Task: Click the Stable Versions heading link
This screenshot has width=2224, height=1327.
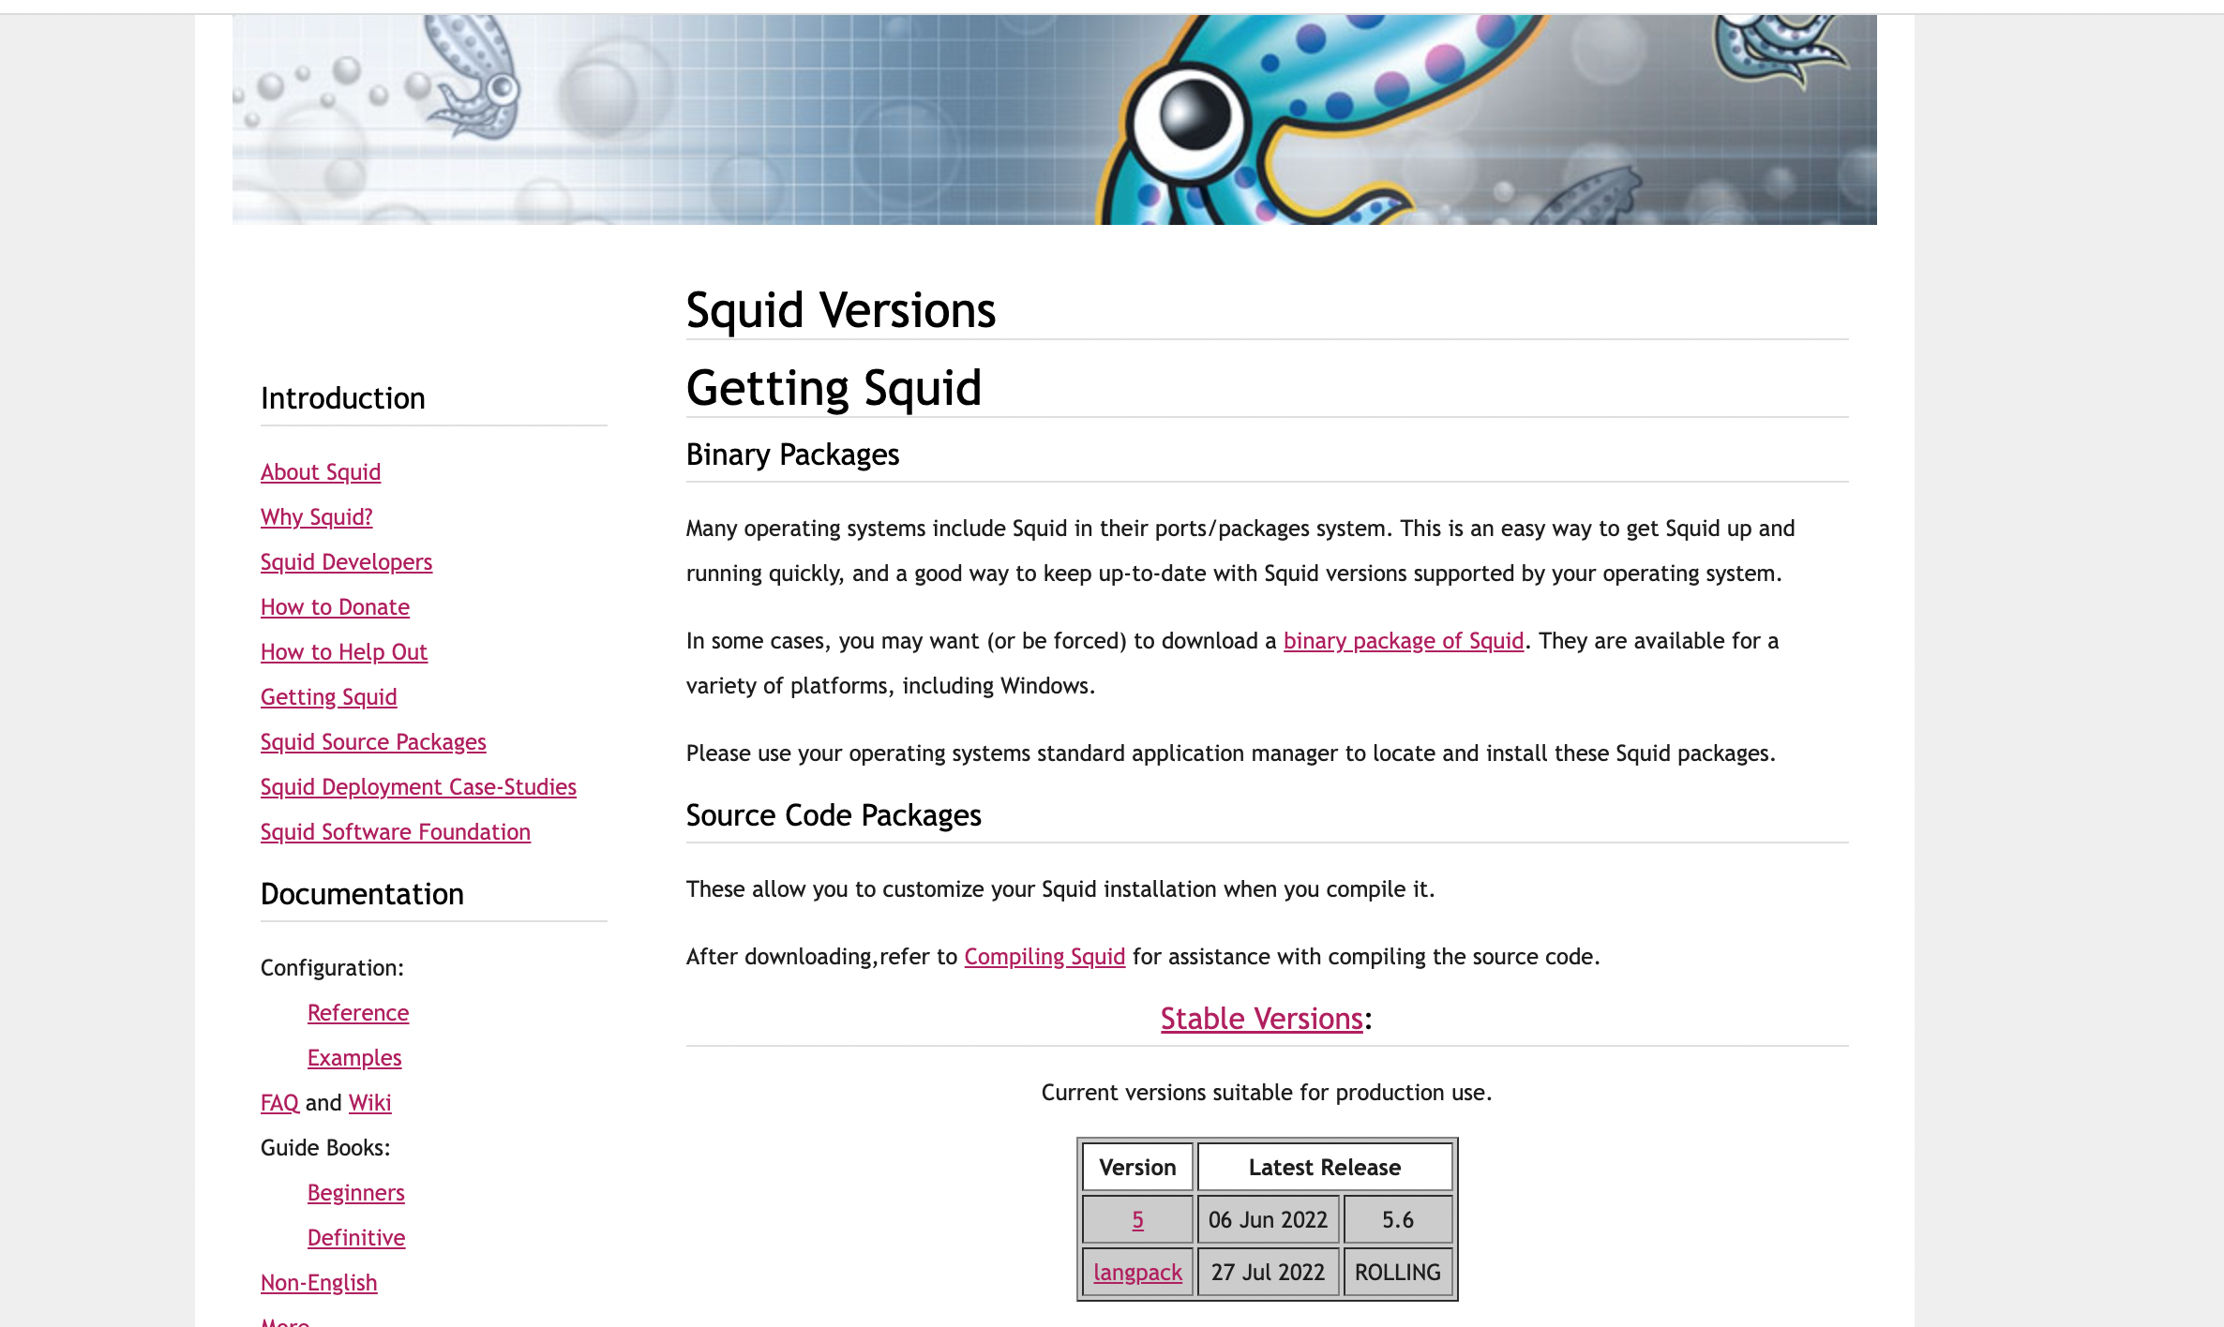Action: pyautogui.click(x=1261, y=1019)
